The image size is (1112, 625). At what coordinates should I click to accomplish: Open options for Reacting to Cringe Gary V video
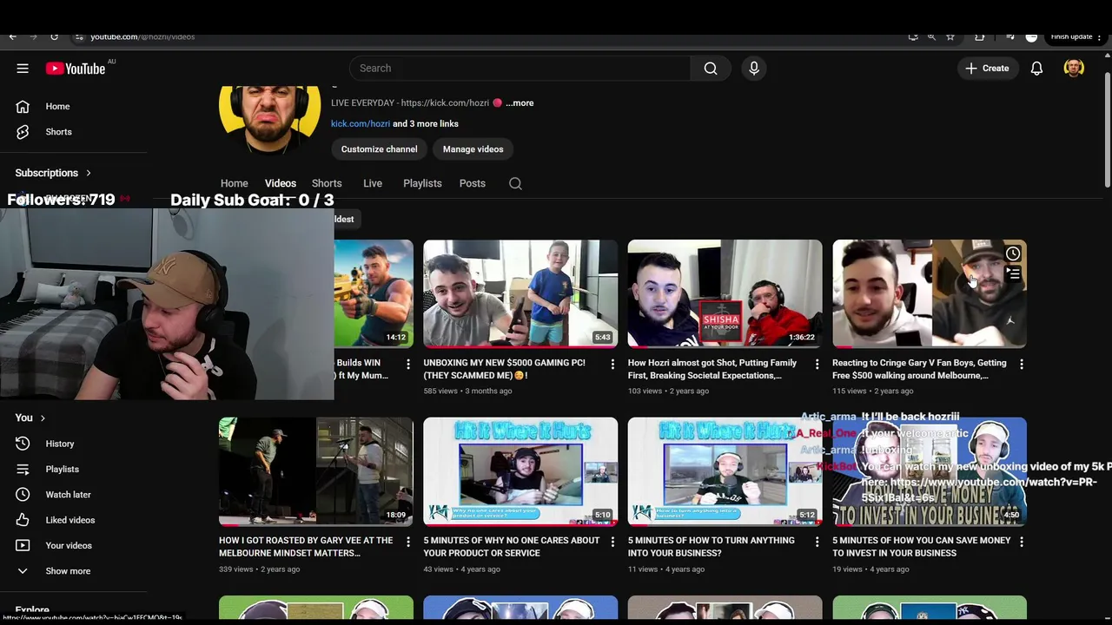[1022, 365]
